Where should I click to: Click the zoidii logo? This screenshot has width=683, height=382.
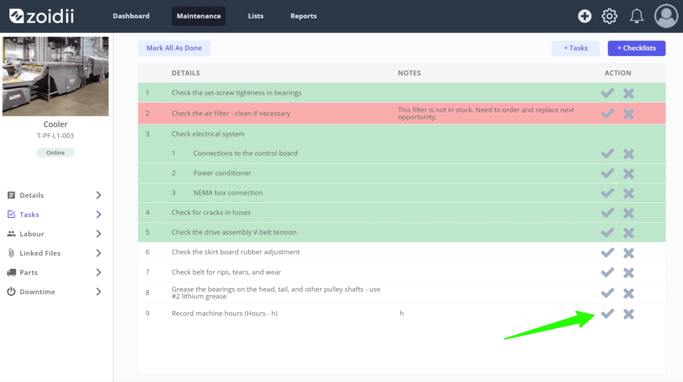pos(42,16)
